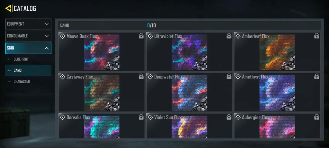Click the Camo 0/10 progress header
Viewport: 329px width, 148px height.
[x=189, y=25]
